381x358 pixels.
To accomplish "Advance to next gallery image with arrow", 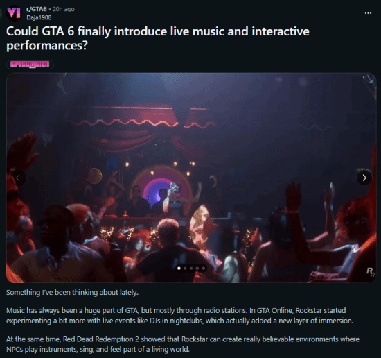I will pos(364,178).
